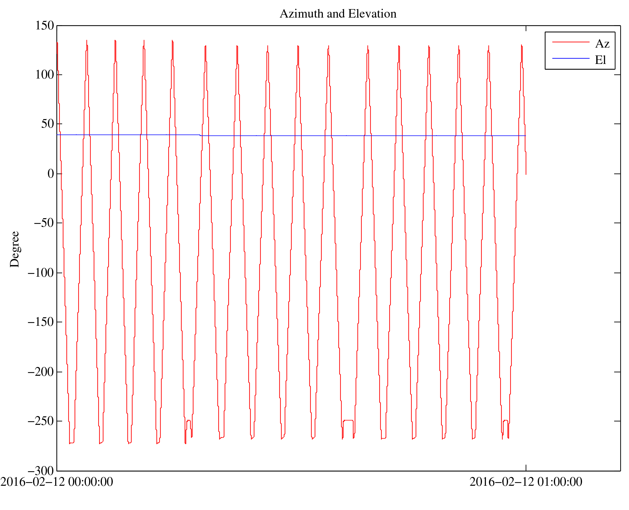Viewport: 629px width, 510px height.
Task: Click the red Az legend line sample
Action: point(570,42)
